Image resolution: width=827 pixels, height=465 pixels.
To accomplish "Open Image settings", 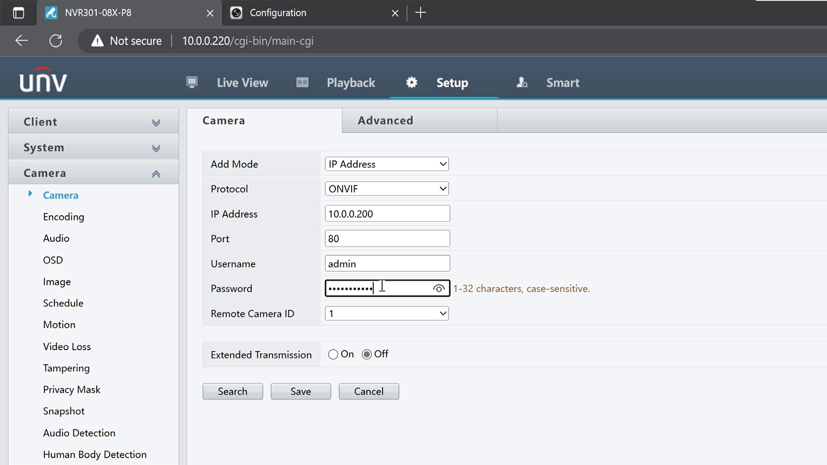I will (x=57, y=282).
